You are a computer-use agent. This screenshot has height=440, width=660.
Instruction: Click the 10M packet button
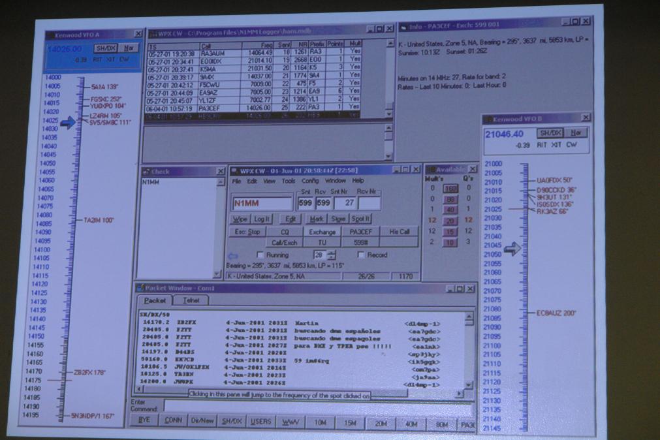point(321,422)
